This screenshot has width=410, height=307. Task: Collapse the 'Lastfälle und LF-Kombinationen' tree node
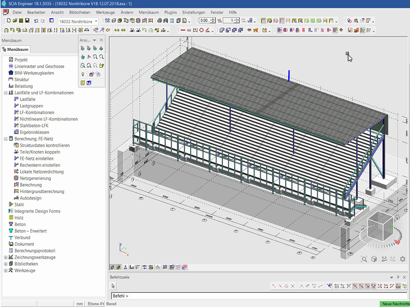pos(6,93)
